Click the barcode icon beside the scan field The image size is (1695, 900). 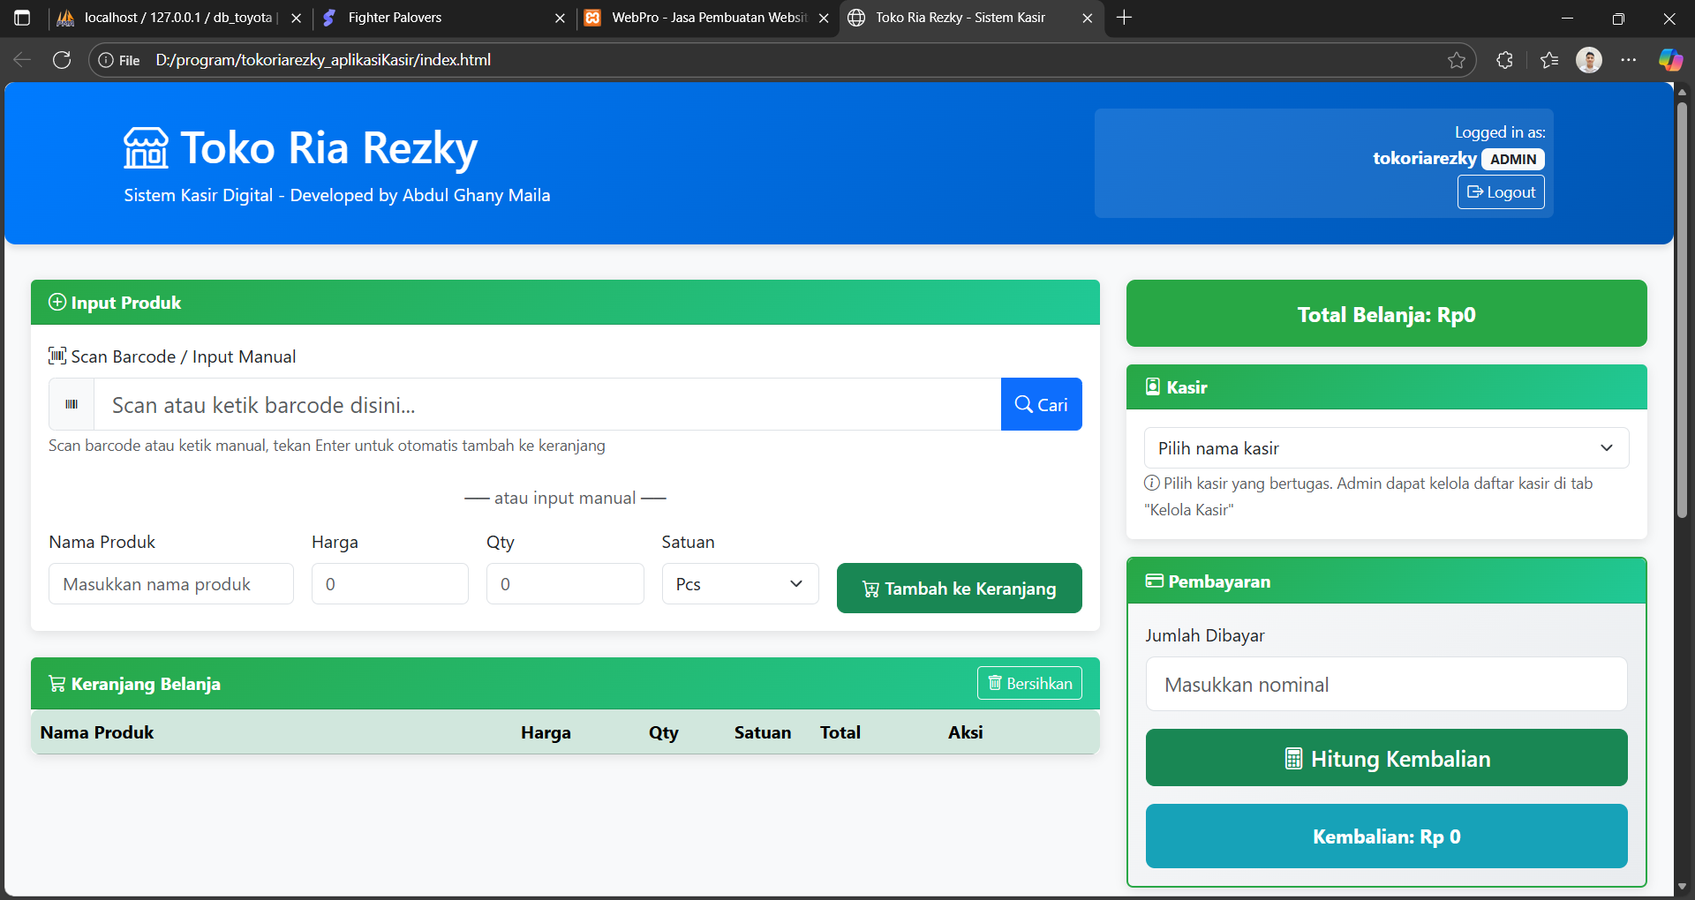(x=72, y=405)
